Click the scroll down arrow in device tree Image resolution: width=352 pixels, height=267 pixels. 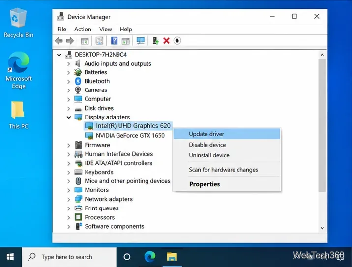[x=322, y=228]
